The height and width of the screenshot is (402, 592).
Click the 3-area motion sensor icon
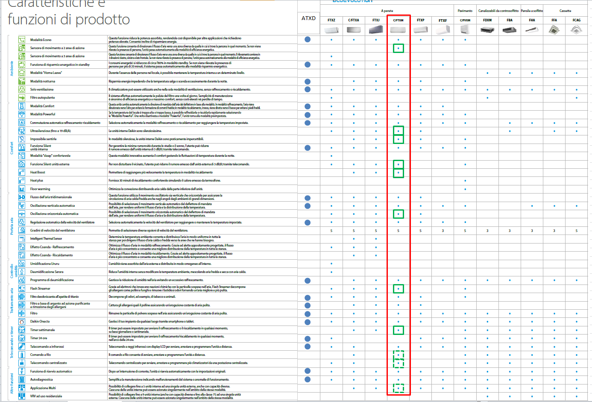(x=22, y=56)
